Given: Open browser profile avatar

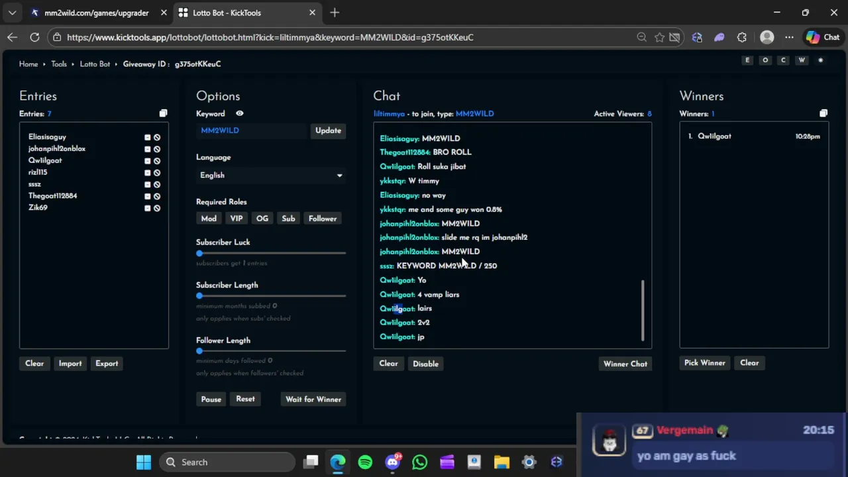Looking at the screenshot, I should coord(767,37).
